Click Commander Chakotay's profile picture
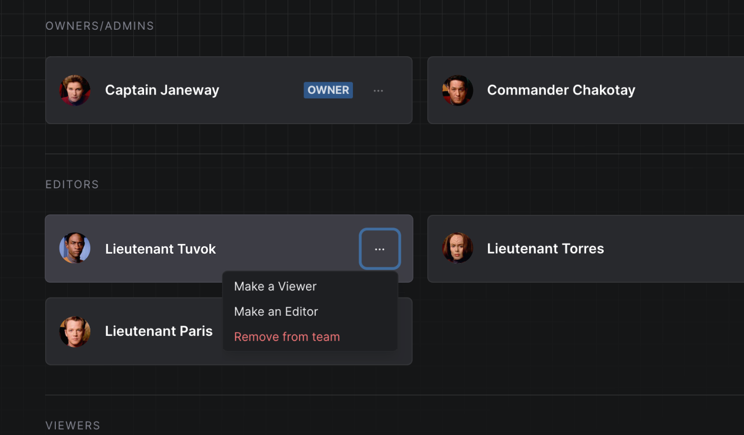Screen dimensions: 744x435 coord(458,90)
